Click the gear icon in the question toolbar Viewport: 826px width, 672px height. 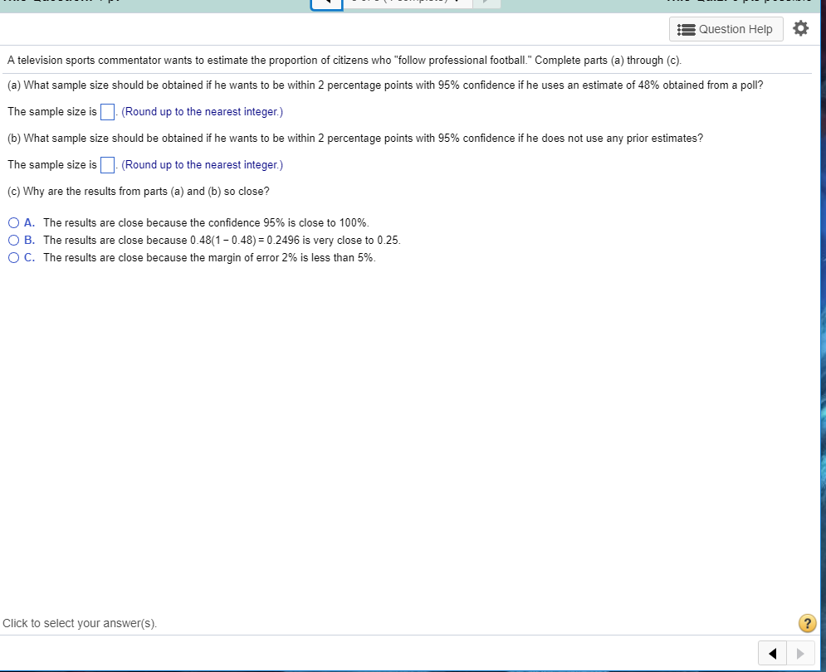click(800, 28)
